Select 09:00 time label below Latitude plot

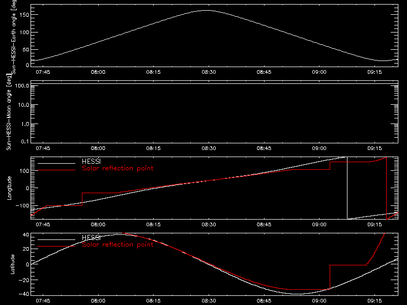pyautogui.click(x=319, y=300)
